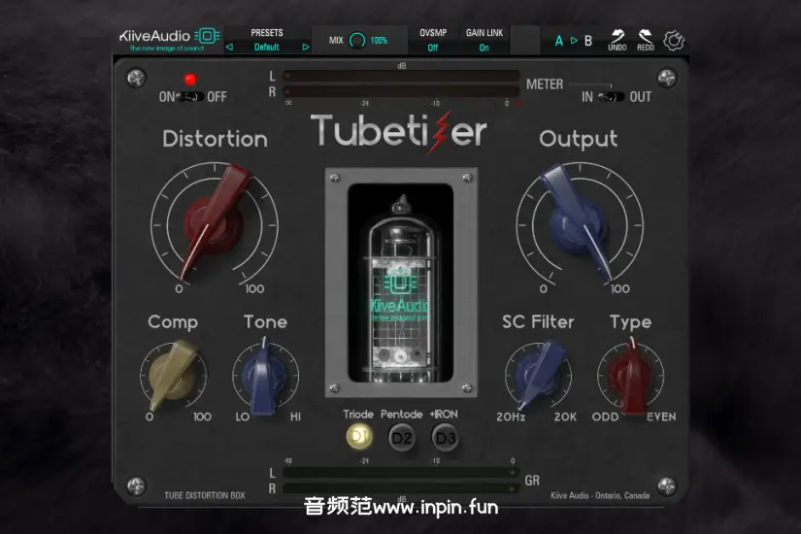Click the 20Hz label by SC Filter
This screenshot has width=801, height=534.
(511, 417)
